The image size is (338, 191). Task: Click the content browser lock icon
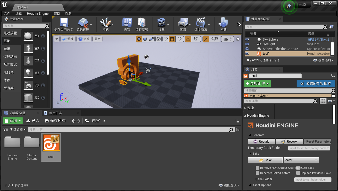[237, 121]
